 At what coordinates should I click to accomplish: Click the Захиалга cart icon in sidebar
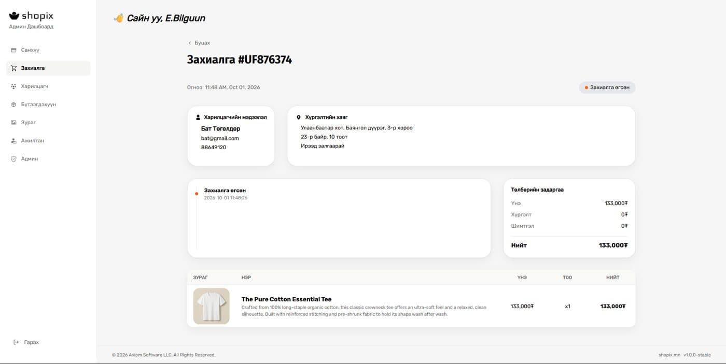click(14, 68)
